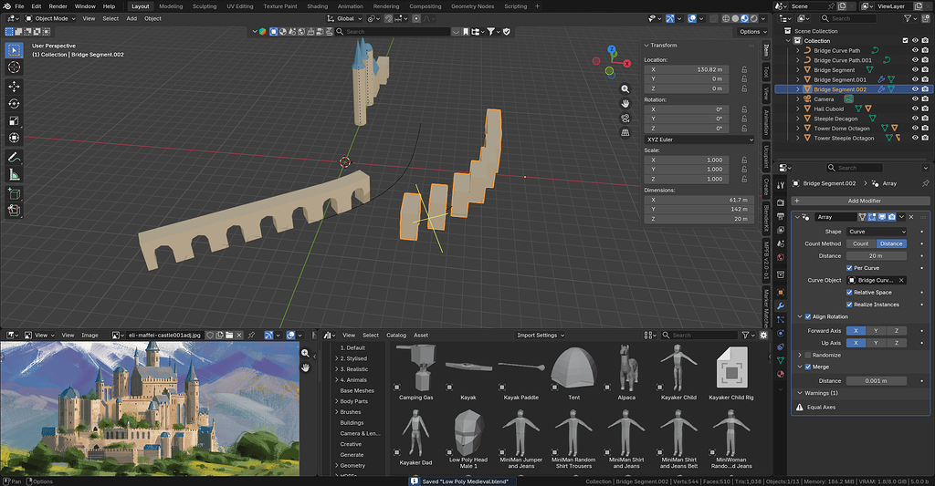This screenshot has width=935, height=486.
Task: Disable the Relative Space checkbox
Action: (849, 293)
